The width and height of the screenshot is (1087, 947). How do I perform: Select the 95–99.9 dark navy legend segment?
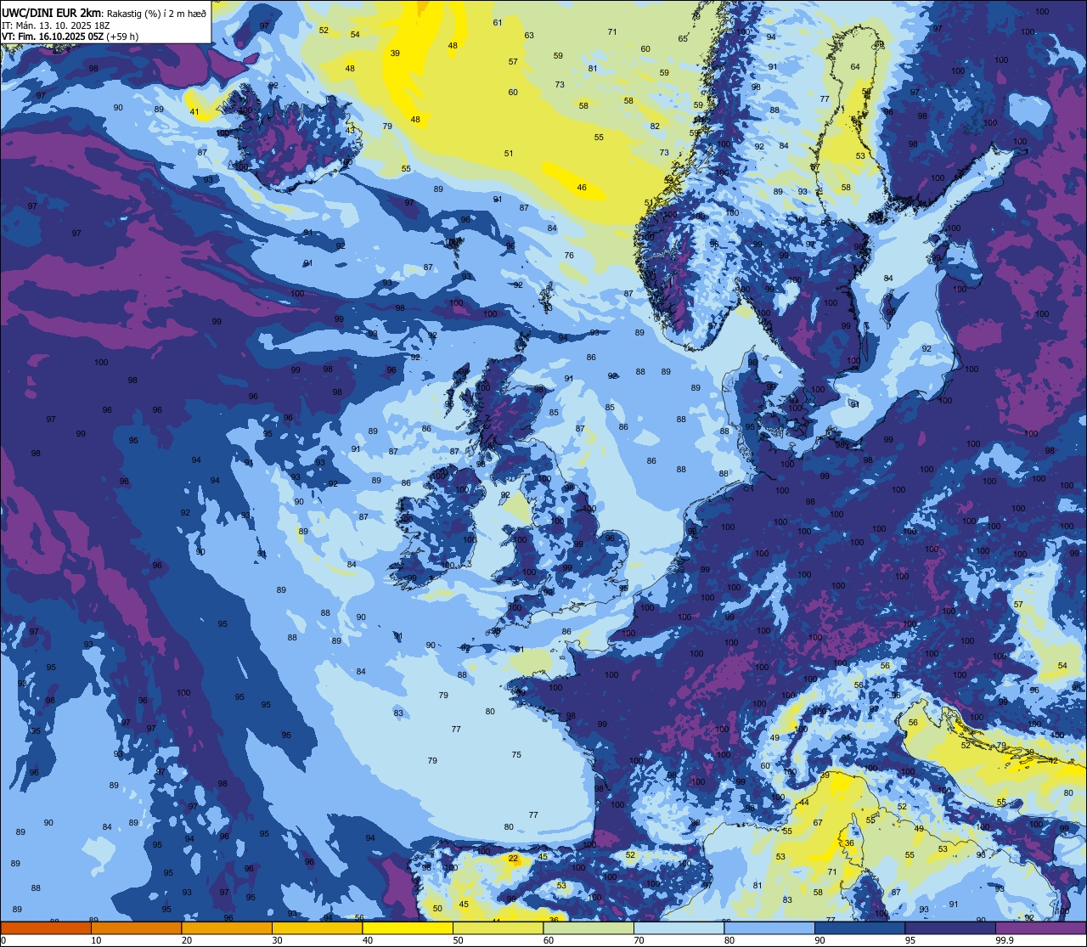950,928
